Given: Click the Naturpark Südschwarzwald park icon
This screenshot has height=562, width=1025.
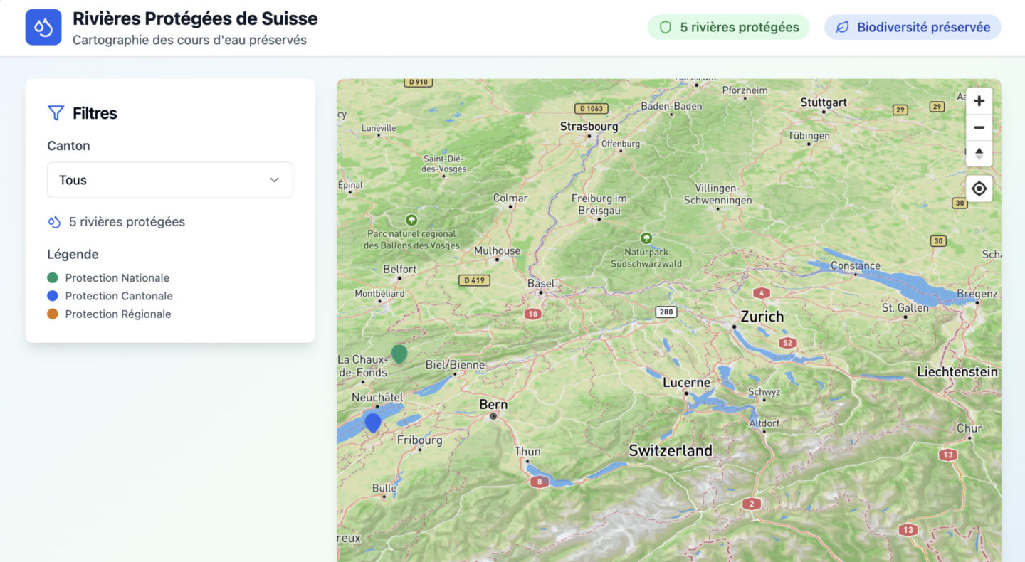Looking at the screenshot, I should pos(646,238).
